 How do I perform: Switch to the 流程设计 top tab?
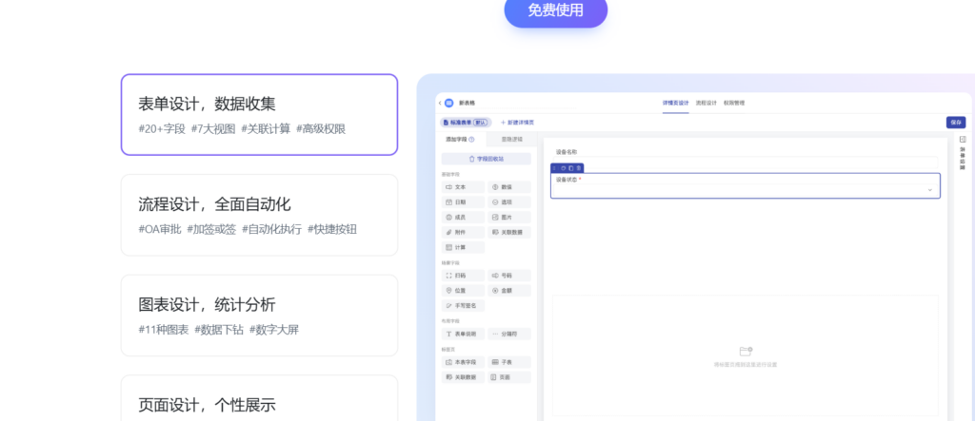[706, 103]
